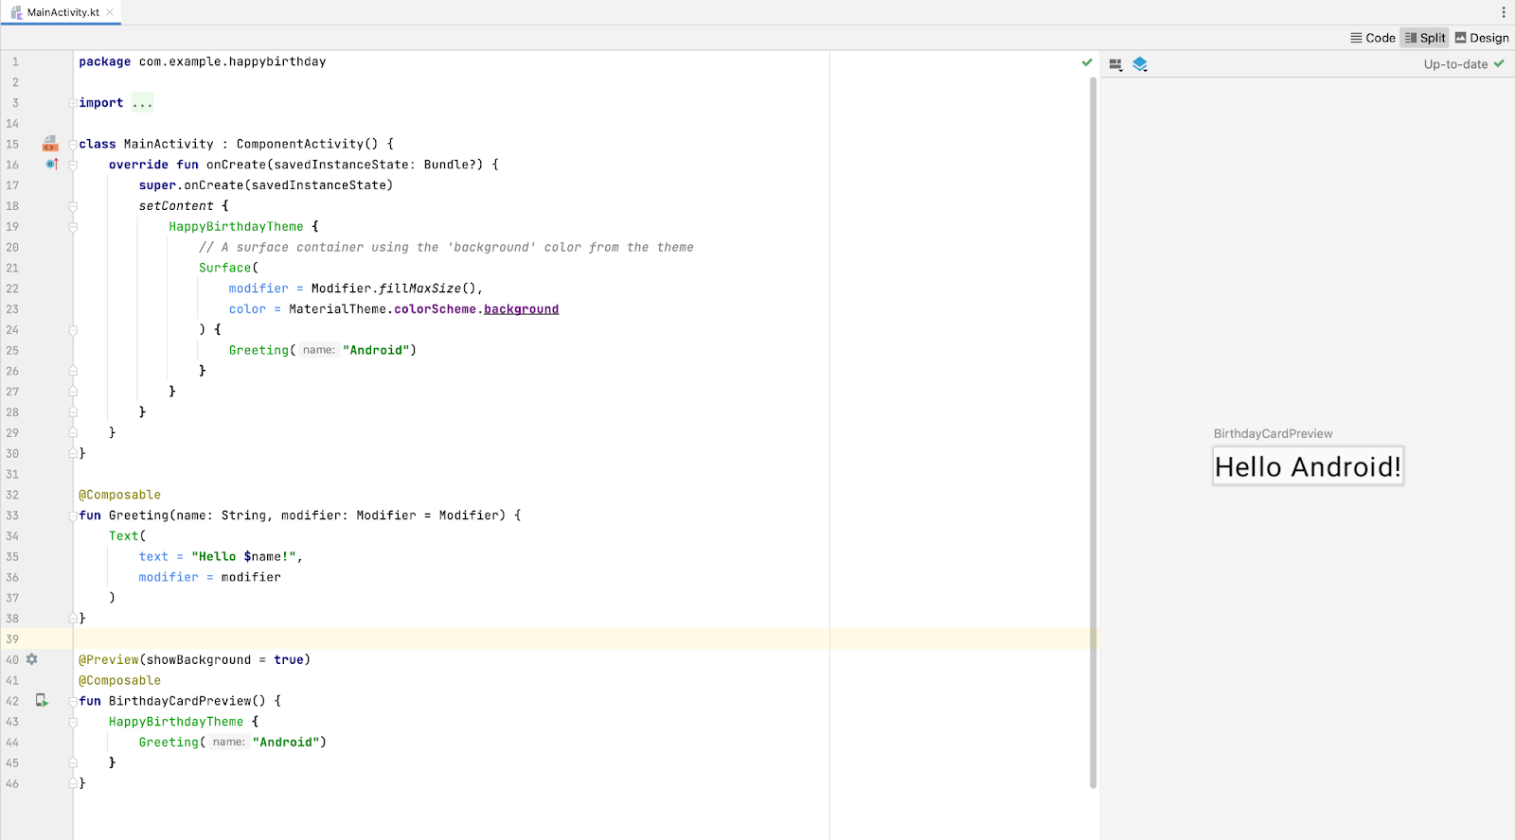The width and height of the screenshot is (1515, 840).
Task: Open the blue layers preview dropdown
Action: tap(1140, 64)
